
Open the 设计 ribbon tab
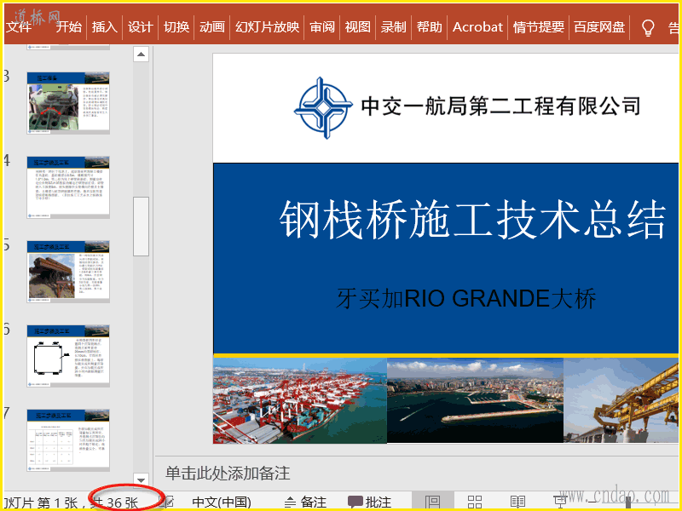coord(140,27)
